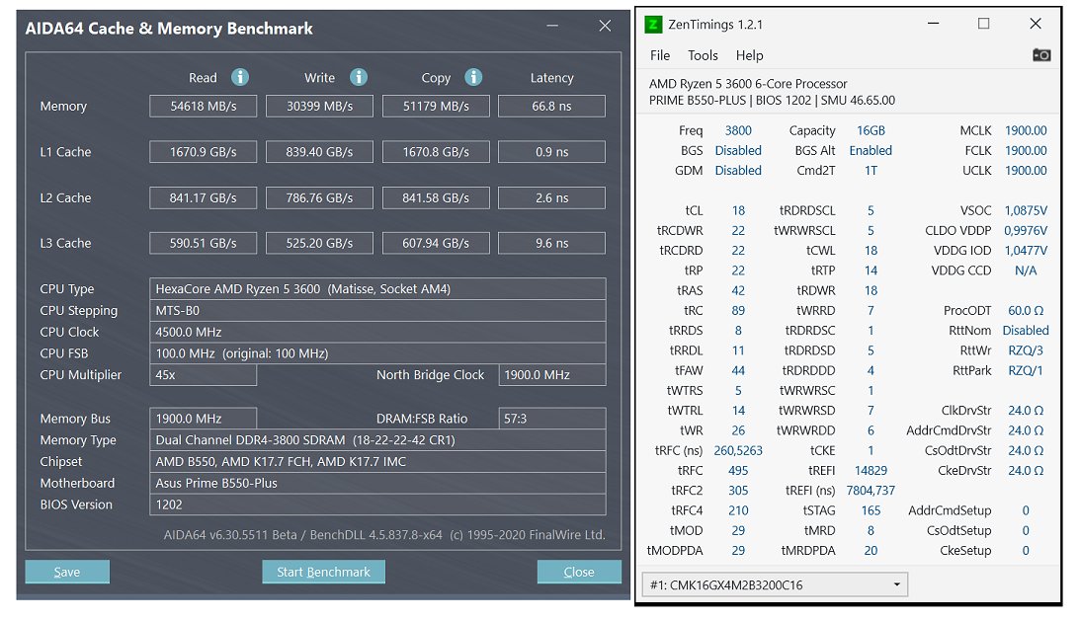Click L3 Cache Copy 607.94 GB/s
The height and width of the screenshot is (620, 1079).
(436, 243)
